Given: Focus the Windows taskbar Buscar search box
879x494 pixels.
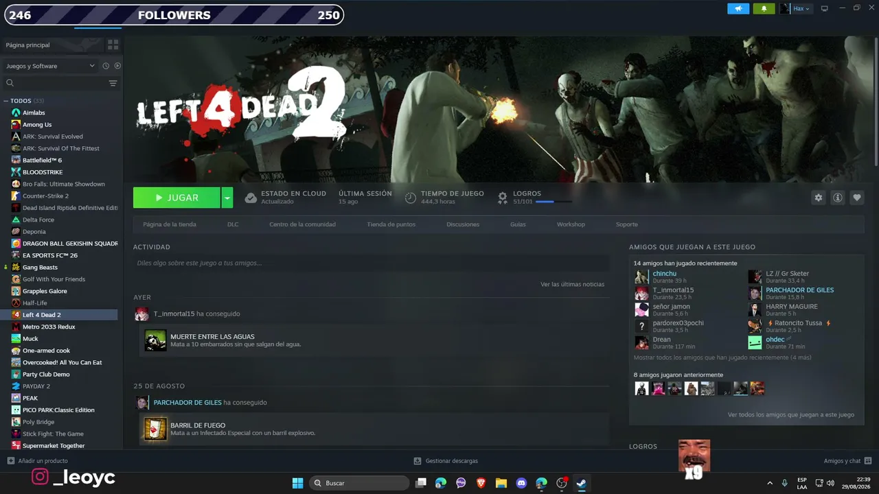Looking at the screenshot, I should (x=360, y=483).
